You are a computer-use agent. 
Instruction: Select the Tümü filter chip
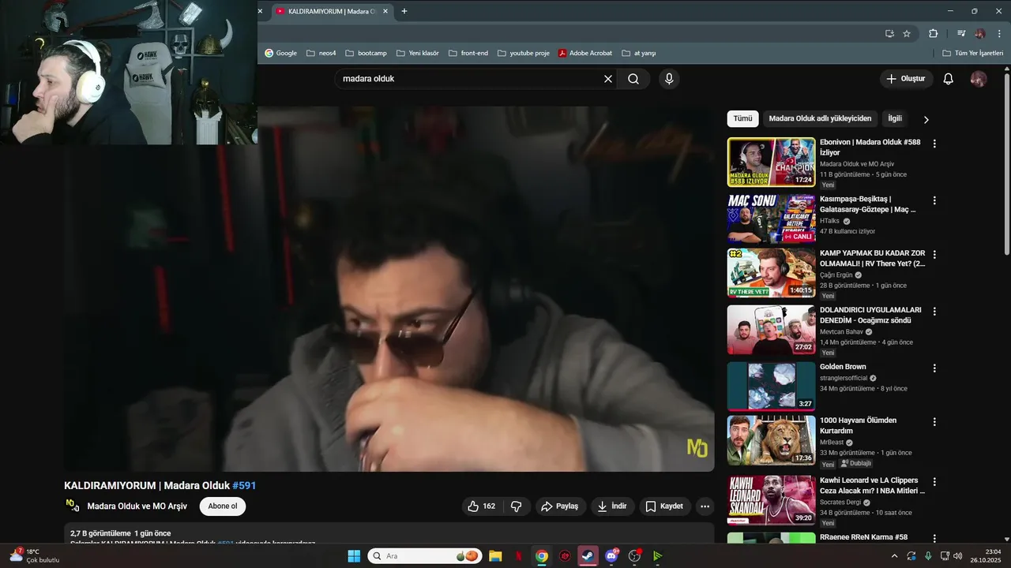coord(742,118)
